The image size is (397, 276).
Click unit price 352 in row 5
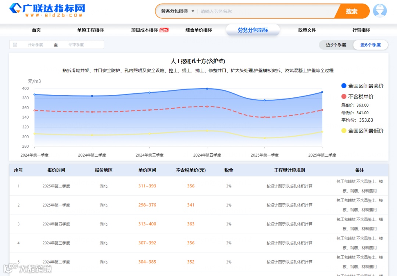(x=191, y=262)
